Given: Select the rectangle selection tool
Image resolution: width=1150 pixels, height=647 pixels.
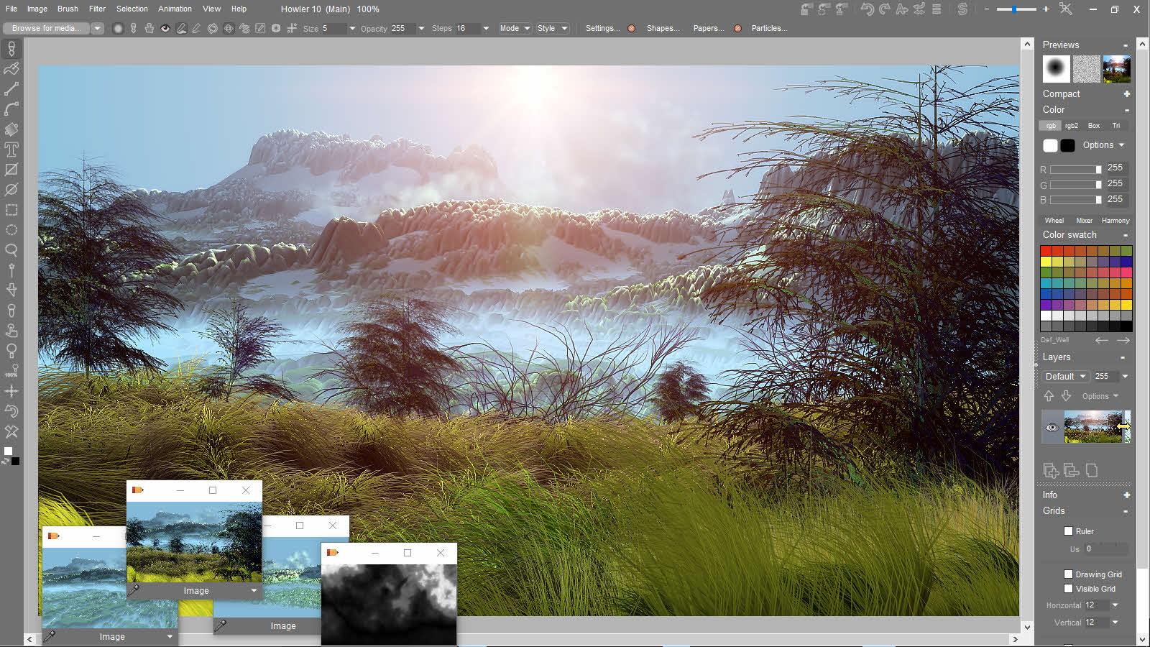Looking at the screenshot, I should pyautogui.click(x=11, y=210).
